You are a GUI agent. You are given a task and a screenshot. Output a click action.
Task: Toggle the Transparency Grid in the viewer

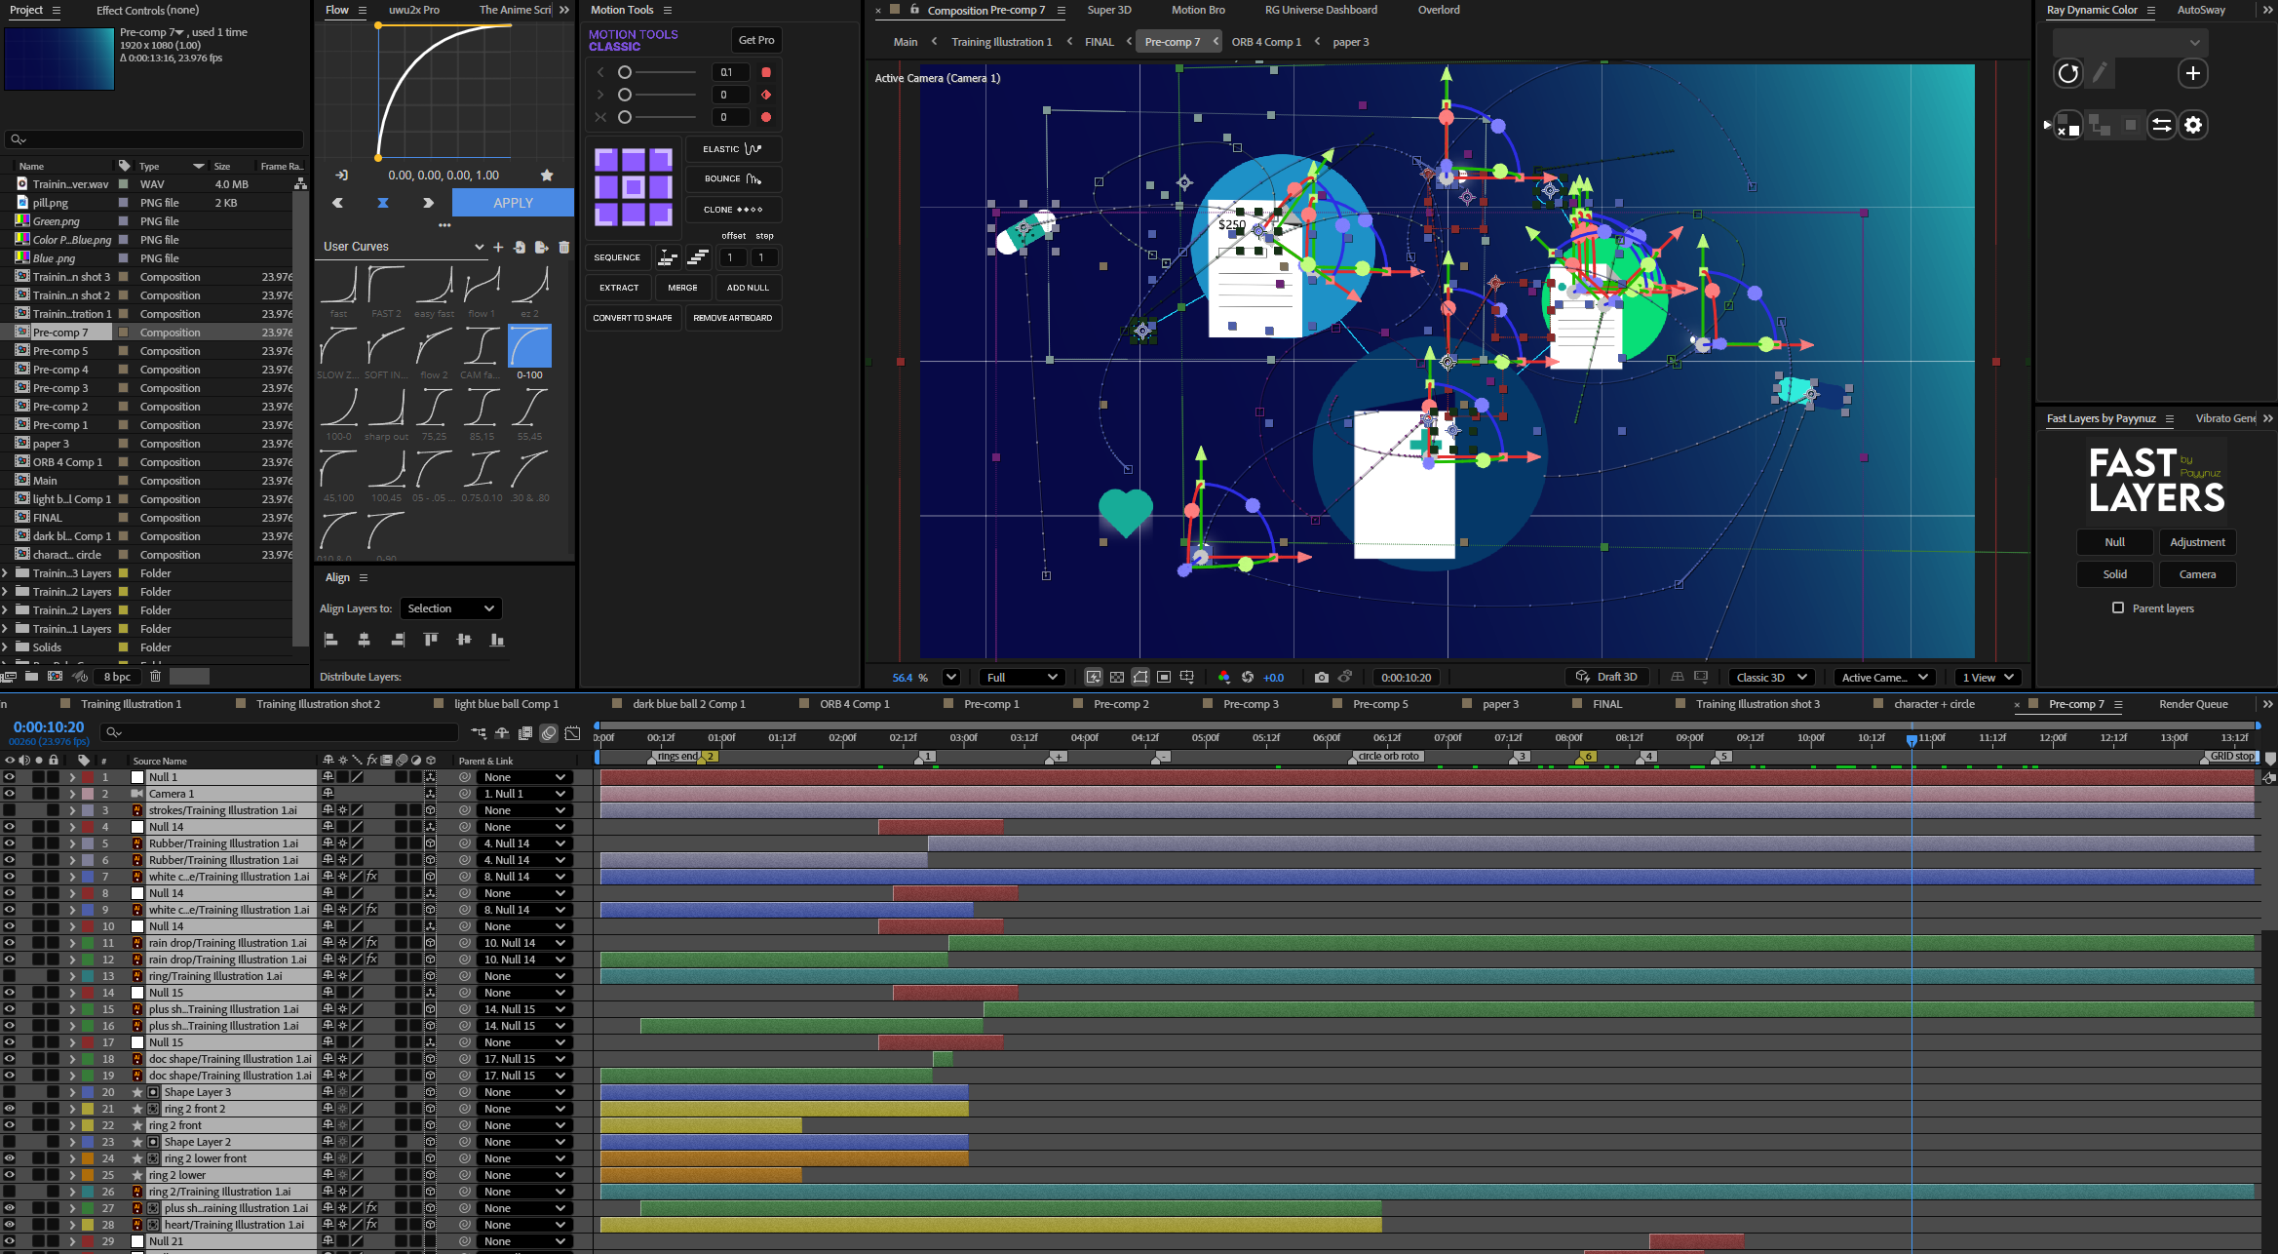(1117, 677)
